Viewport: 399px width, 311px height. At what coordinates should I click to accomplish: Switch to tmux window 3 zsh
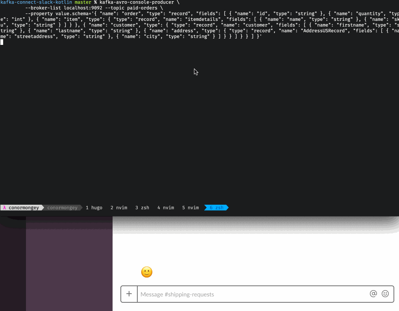tap(142, 208)
